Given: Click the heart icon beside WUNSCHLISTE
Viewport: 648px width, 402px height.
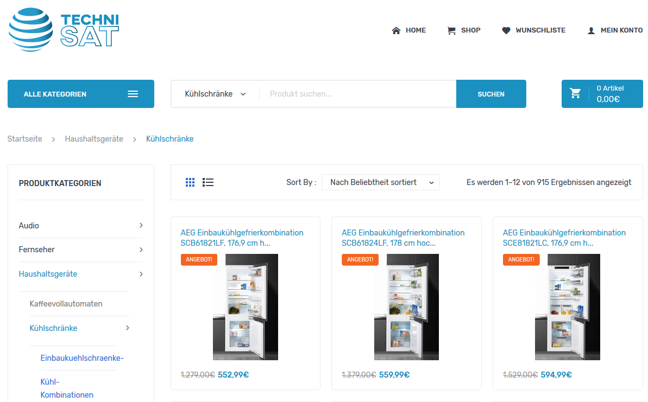Looking at the screenshot, I should pyautogui.click(x=506, y=30).
